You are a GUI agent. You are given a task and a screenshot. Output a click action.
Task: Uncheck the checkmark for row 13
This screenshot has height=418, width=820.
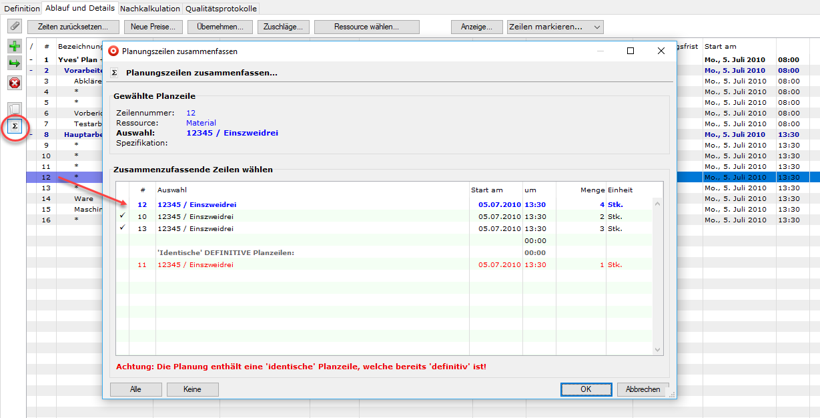122,228
